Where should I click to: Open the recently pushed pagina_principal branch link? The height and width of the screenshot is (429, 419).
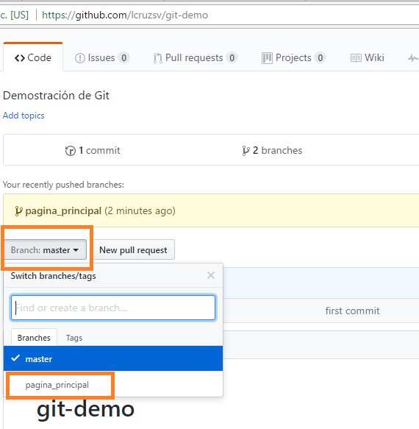63,211
